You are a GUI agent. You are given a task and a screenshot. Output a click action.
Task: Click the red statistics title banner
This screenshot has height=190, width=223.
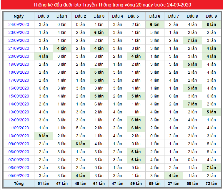[x=112, y=5]
